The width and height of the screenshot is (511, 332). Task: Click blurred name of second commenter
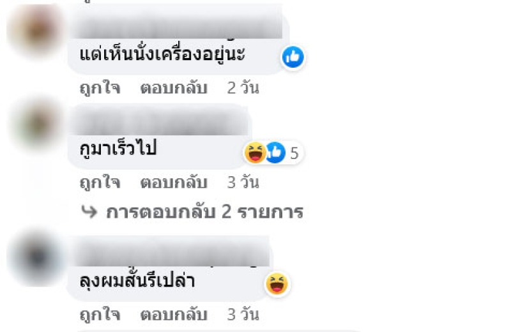(160, 122)
